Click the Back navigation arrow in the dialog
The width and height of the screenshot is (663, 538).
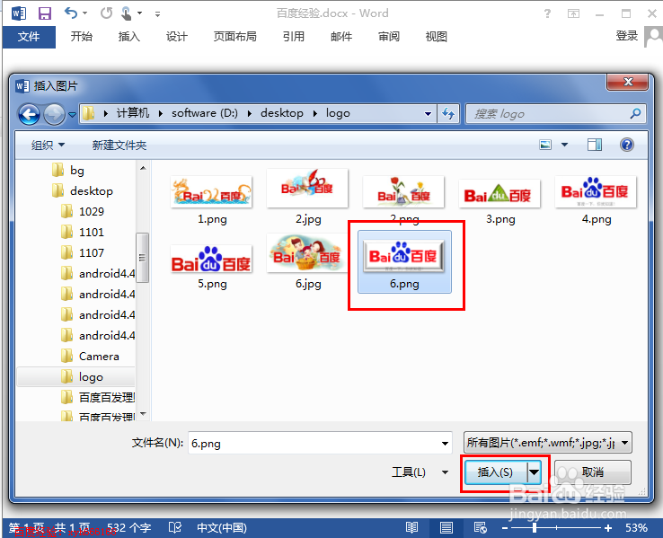[x=29, y=114]
